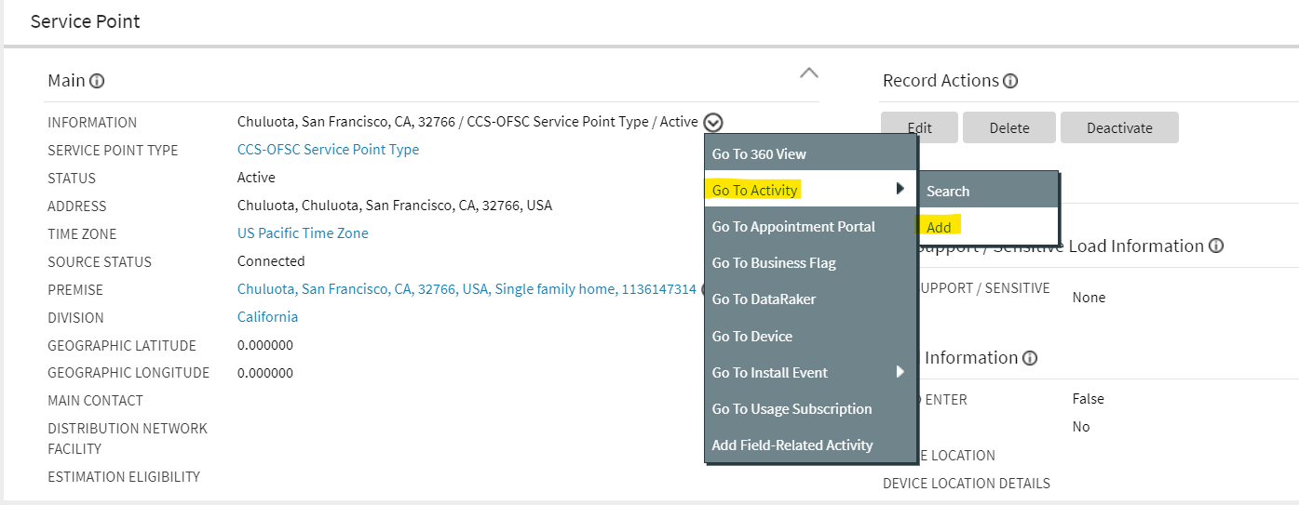Click the Deactivate button
The width and height of the screenshot is (1299, 505).
coord(1119,128)
